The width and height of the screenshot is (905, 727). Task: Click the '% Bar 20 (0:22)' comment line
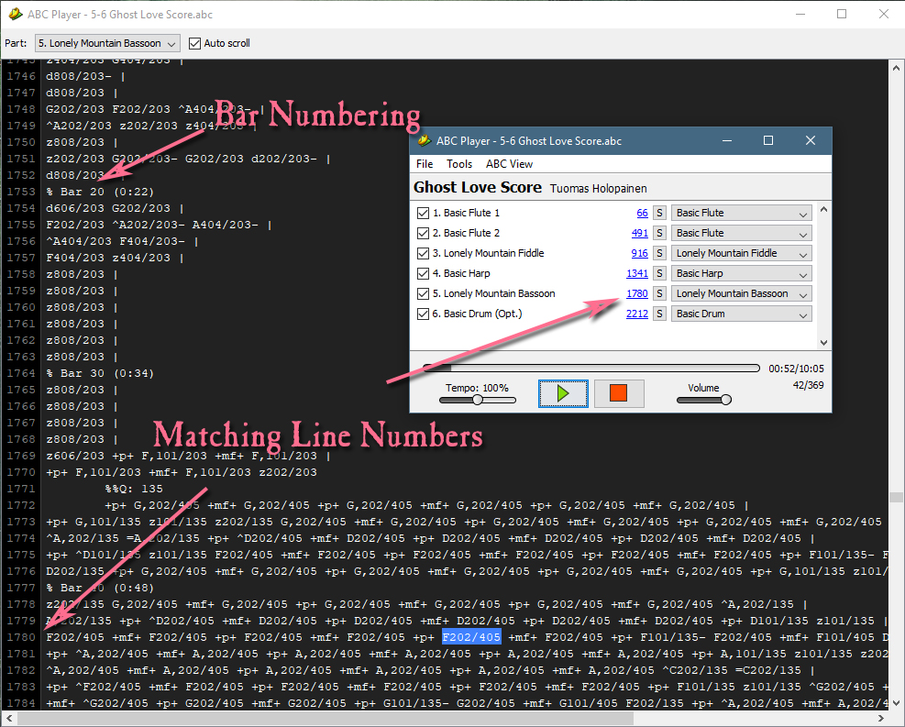click(x=100, y=192)
